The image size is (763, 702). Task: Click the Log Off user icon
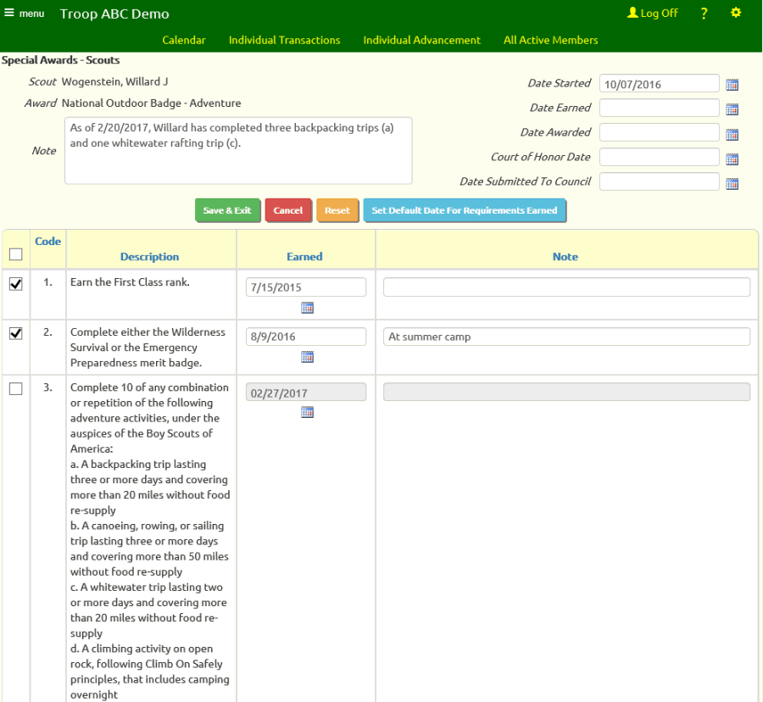632,13
